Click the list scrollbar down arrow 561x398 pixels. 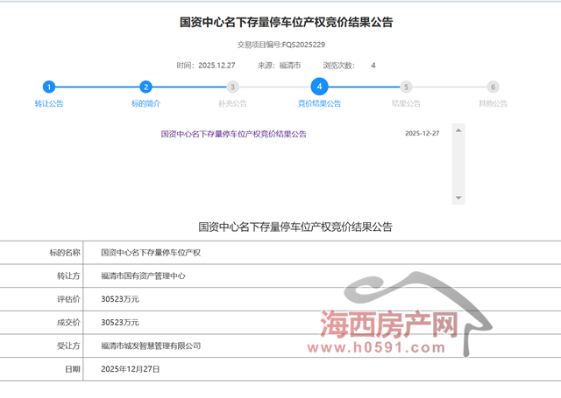[x=458, y=198]
